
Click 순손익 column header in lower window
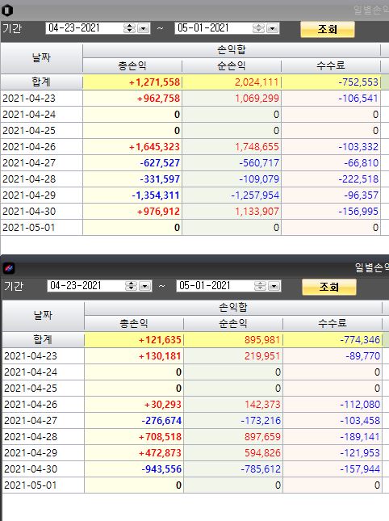coord(233,323)
